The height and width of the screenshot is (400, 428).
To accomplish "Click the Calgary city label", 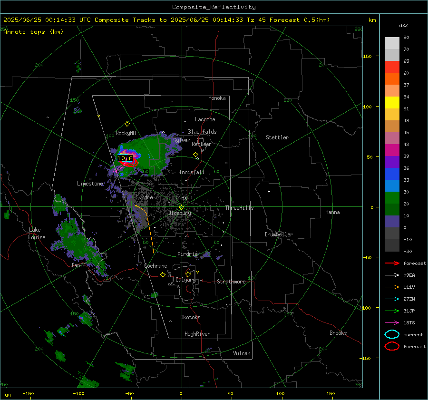I will (x=185, y=280).
